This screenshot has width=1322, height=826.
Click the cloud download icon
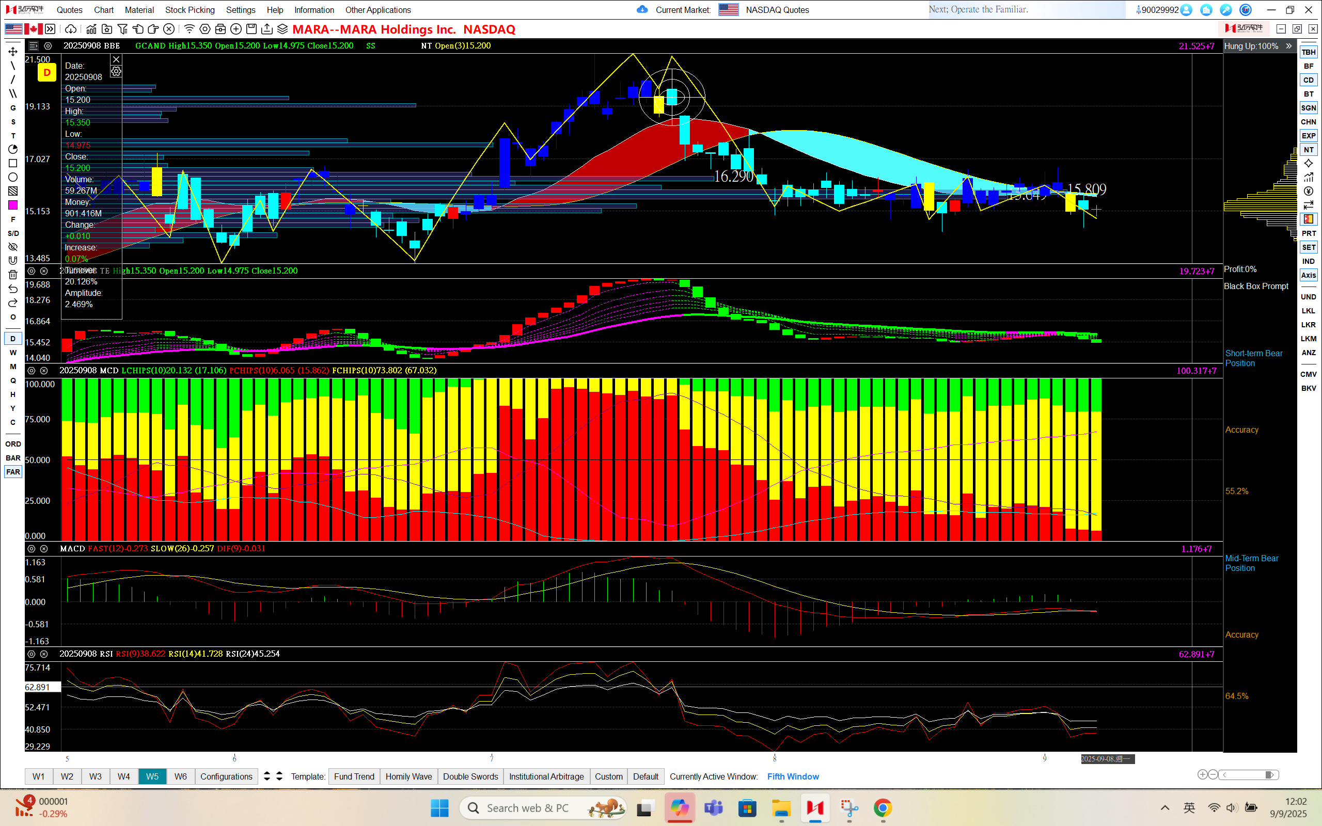pyautogui.click(x=70, y=29)
